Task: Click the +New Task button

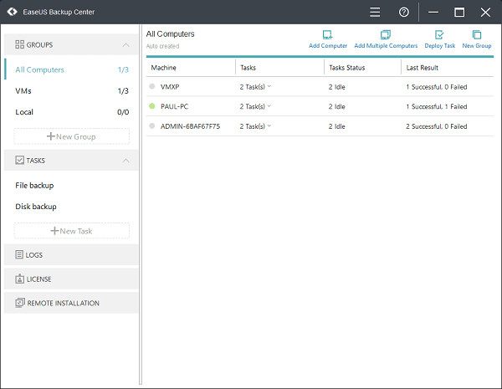Action: coord(71,231)
